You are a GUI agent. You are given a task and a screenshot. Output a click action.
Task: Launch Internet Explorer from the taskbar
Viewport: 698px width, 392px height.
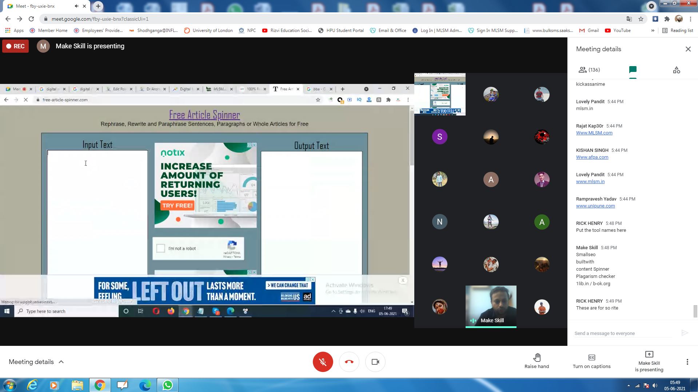click(32, 385)
